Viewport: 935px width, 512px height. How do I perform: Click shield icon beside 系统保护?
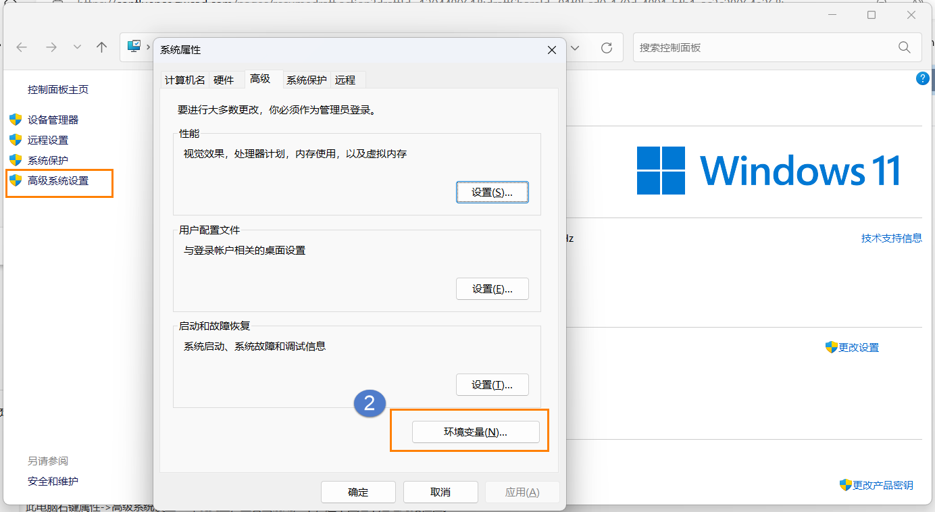pos(16,160)
